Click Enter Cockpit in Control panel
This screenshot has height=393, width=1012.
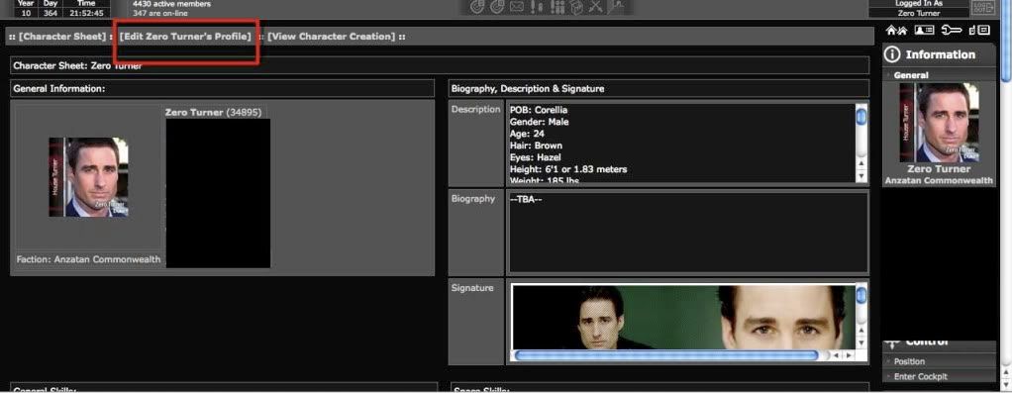click(920, 376)
